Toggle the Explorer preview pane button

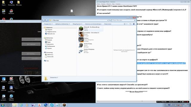[130, 24]
